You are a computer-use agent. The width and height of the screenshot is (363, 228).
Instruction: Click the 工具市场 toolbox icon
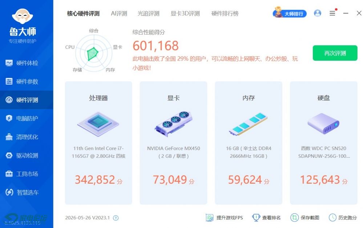(9, 174)
